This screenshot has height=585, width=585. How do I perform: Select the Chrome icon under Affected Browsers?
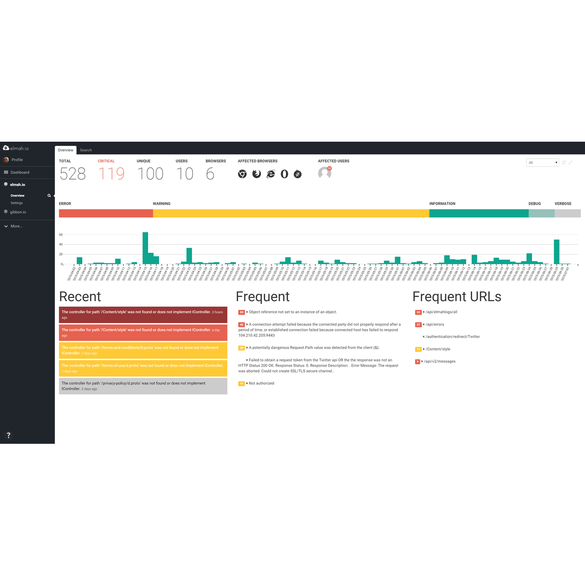242,174
